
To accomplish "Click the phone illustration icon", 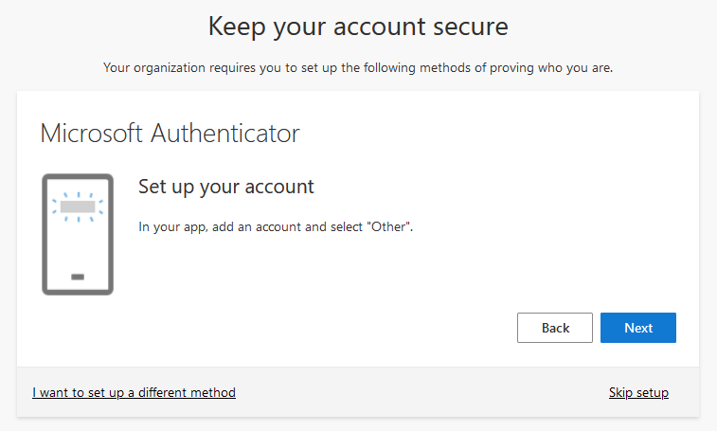I will pyautogui.click(x=78, y=234).
